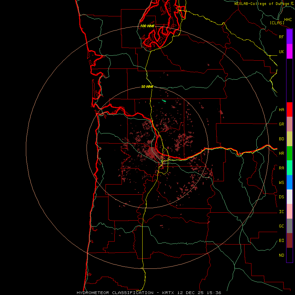Click the ND black legend swatch
Viewport: 295px width, 295px height.
(x=289, y=255)
